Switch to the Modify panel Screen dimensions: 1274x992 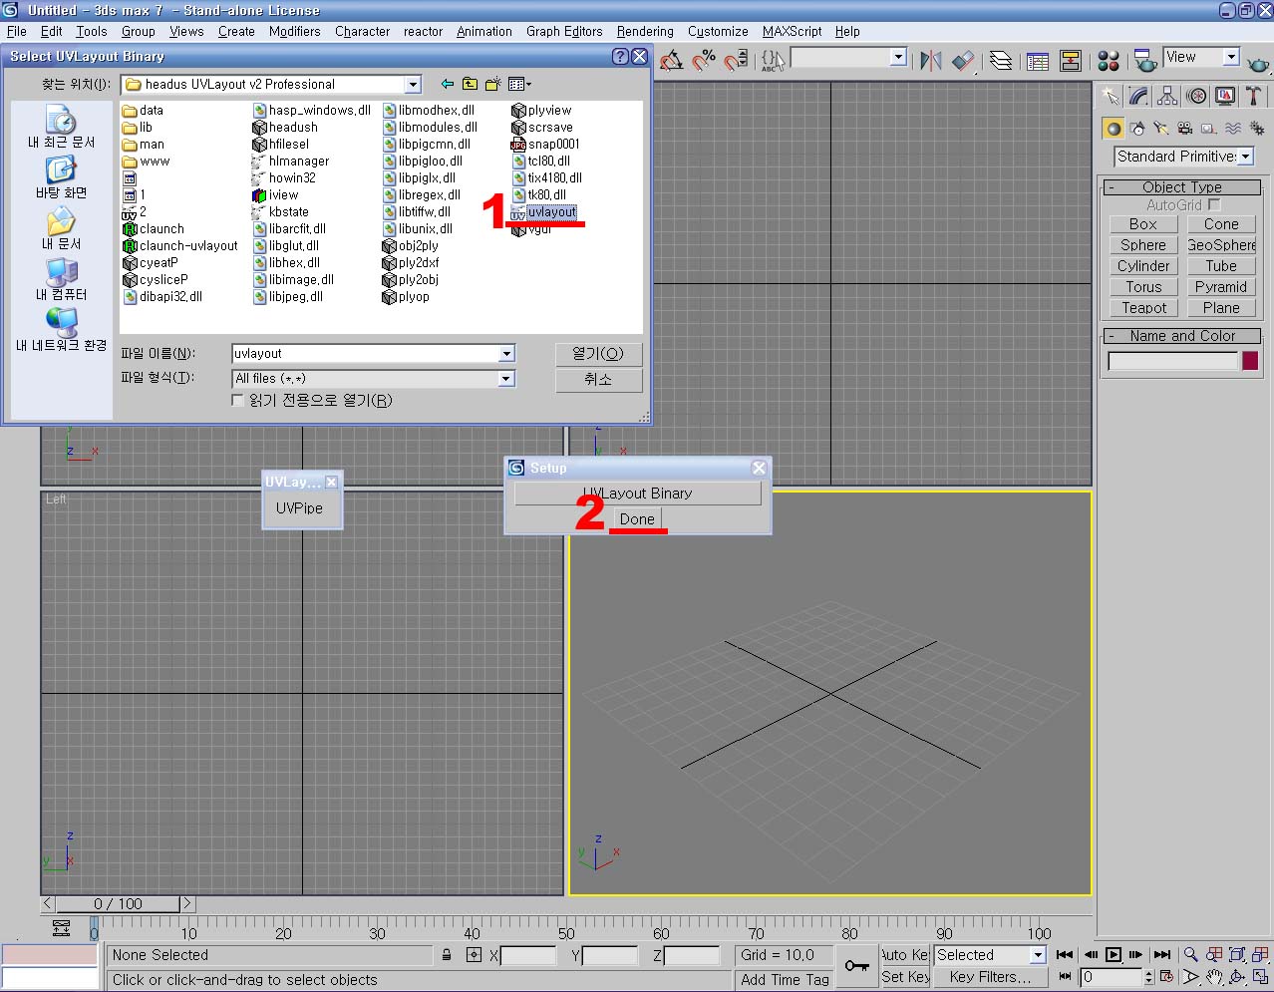1138,97
